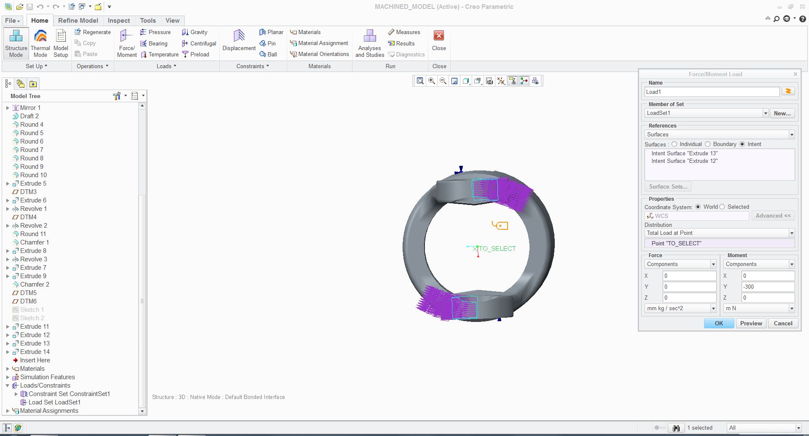
Task: Create a Displacement constraint
Action: (x=239, y=40)
